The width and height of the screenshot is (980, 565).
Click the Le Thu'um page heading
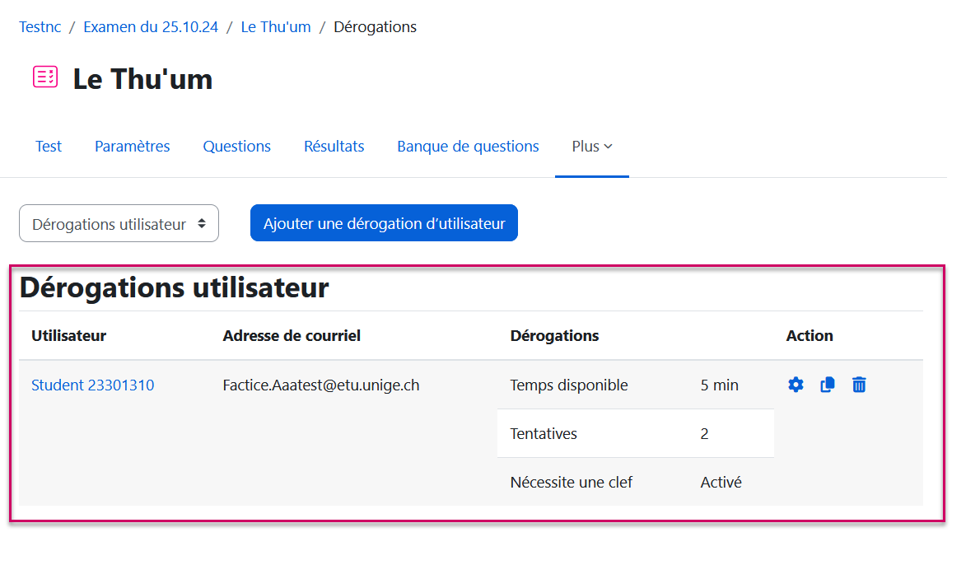[142, 79]
